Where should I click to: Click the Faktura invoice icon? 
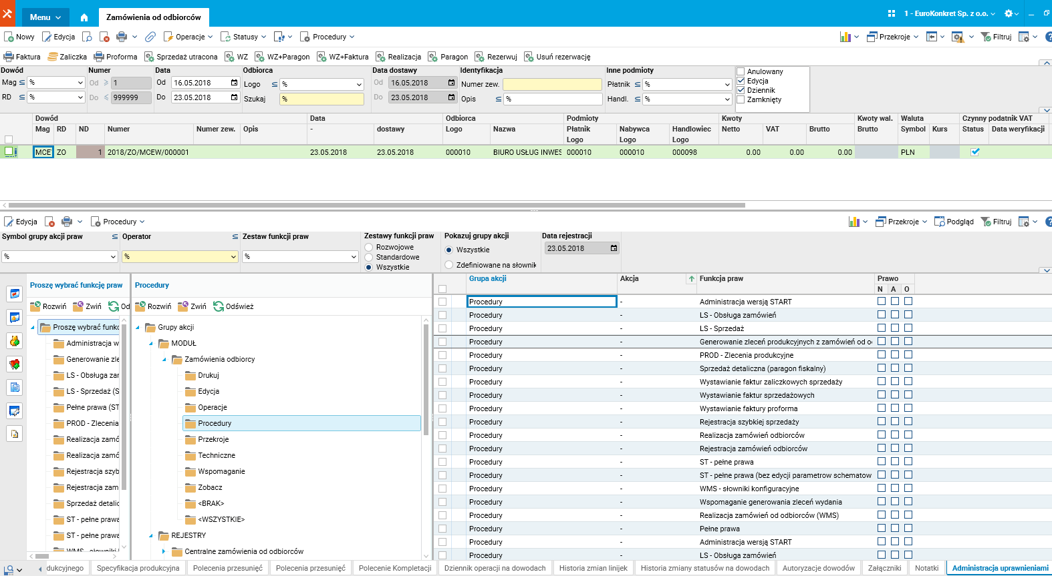coord(9,57)
